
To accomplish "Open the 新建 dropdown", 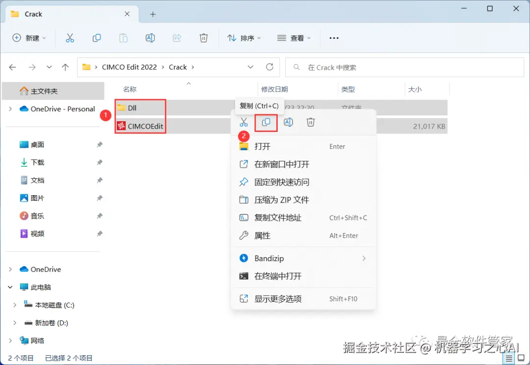I will (29, 38).
